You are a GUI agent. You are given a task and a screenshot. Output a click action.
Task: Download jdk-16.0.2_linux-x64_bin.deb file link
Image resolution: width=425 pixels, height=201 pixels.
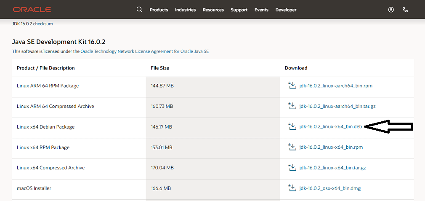331,127
